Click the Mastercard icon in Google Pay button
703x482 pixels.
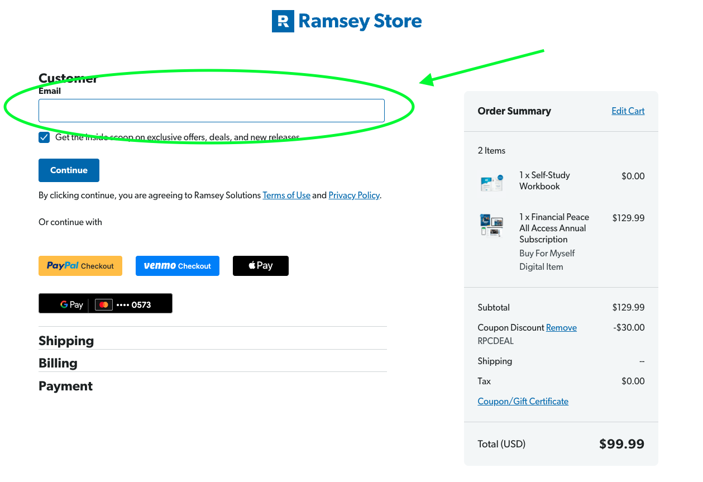tap(104, 304)
